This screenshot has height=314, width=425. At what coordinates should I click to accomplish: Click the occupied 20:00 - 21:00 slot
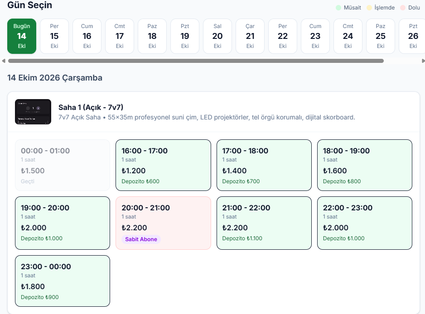point(163,223)
